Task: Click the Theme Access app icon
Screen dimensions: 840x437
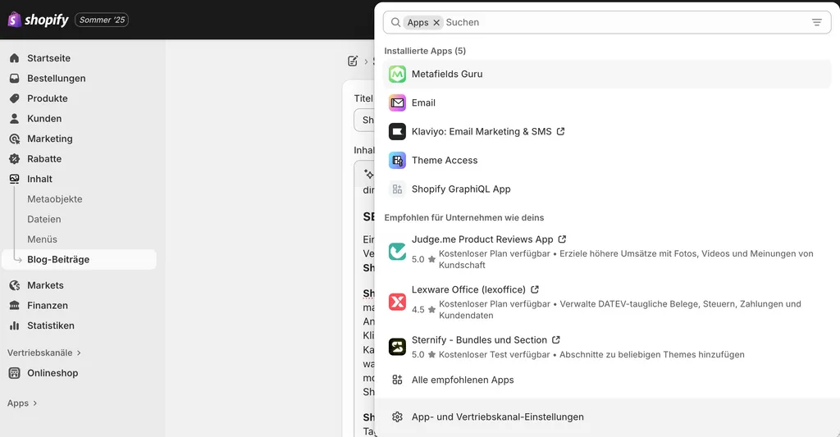Action: click(x=398, y=160)
